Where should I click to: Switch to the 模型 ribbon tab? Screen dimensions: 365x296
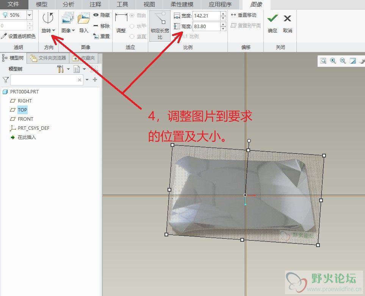coord(42,5)
